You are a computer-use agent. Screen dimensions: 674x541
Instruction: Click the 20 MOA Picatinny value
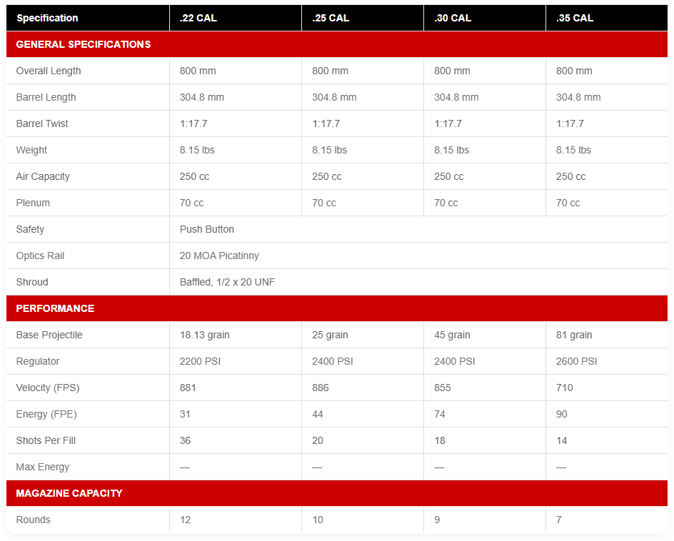point(219,256)
